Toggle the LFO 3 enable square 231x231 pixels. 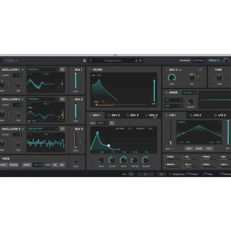click(215, 115)
